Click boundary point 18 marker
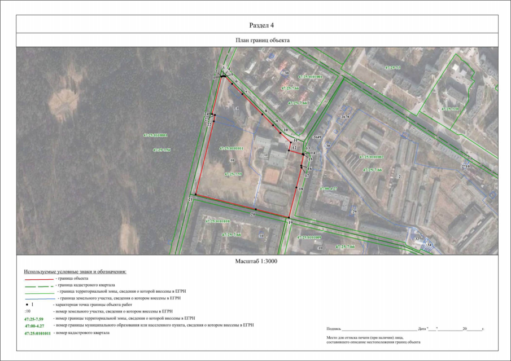The image size is (511, 361). click(x=296, y=187)
